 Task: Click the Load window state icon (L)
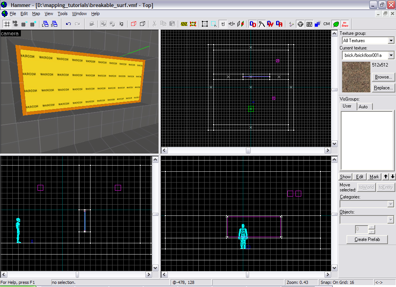click(45, 24)
